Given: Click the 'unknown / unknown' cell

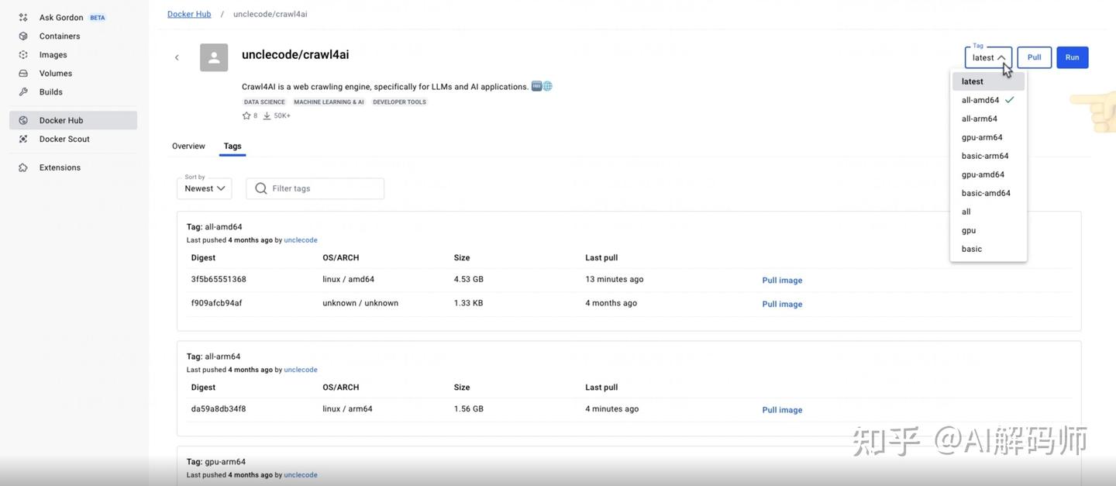Looking at the screenshot, I should [360, 303].
